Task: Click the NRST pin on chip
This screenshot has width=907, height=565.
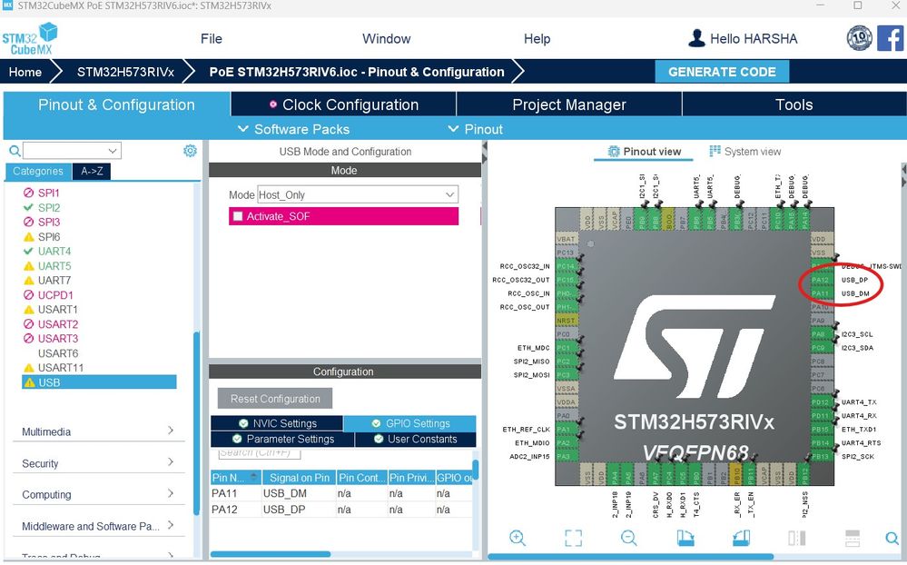Action: 566,321
